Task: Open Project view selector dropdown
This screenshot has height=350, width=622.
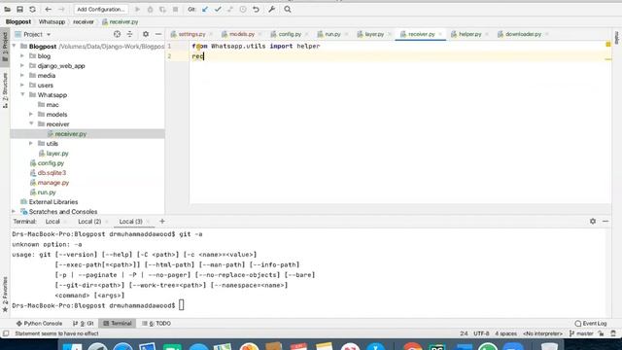Action: click(33, 34)
